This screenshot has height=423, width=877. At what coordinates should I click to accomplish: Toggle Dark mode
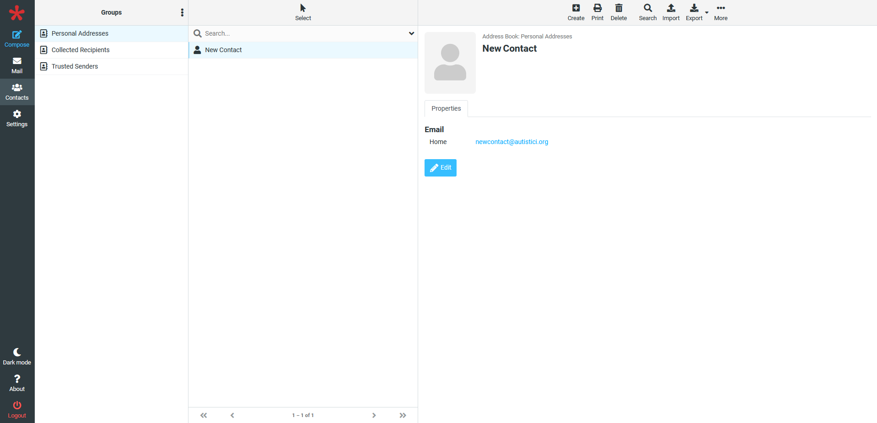17,353
